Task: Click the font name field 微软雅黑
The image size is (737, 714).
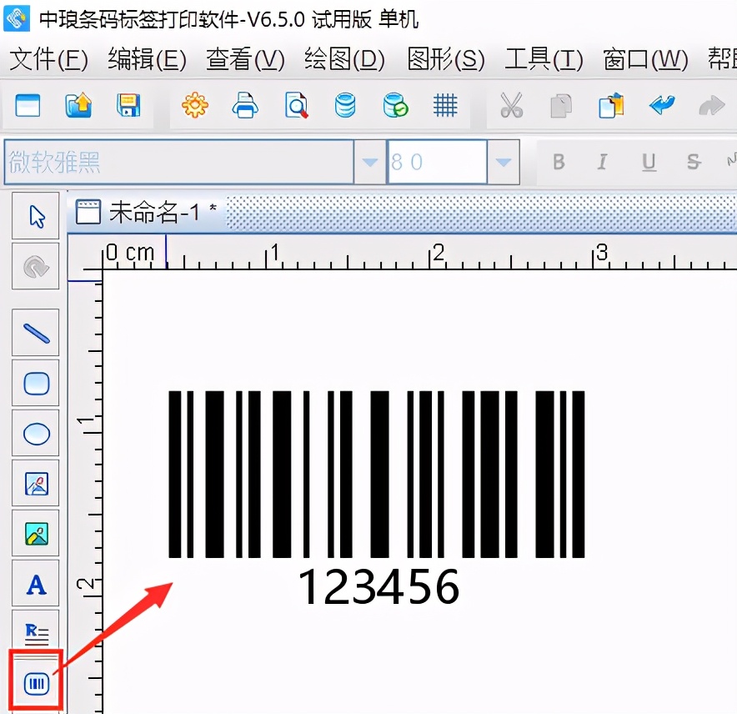Action: (x=179, y=162)
